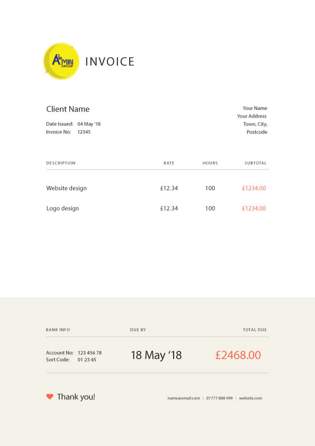Click the Client Name heading
The width and height of the screenshot is (315, 446).
pos(68,109)
